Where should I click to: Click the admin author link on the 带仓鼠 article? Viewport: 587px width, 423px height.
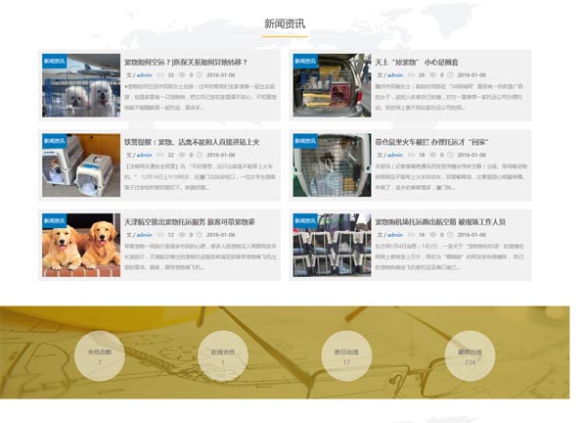coord(394,155)
